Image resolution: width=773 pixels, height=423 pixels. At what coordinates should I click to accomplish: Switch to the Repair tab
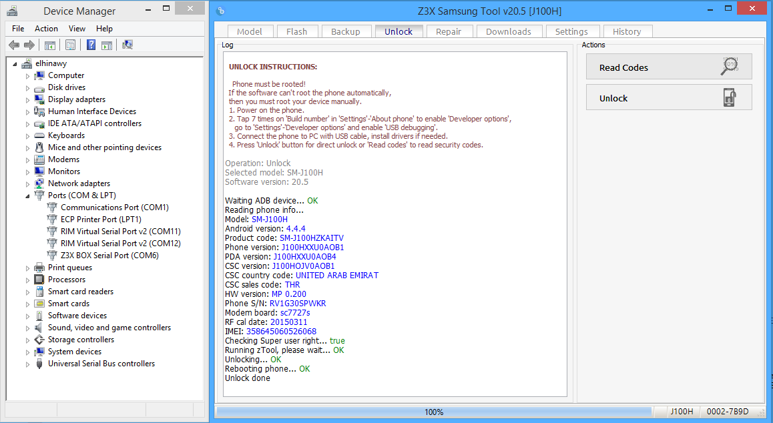(449, 31)
